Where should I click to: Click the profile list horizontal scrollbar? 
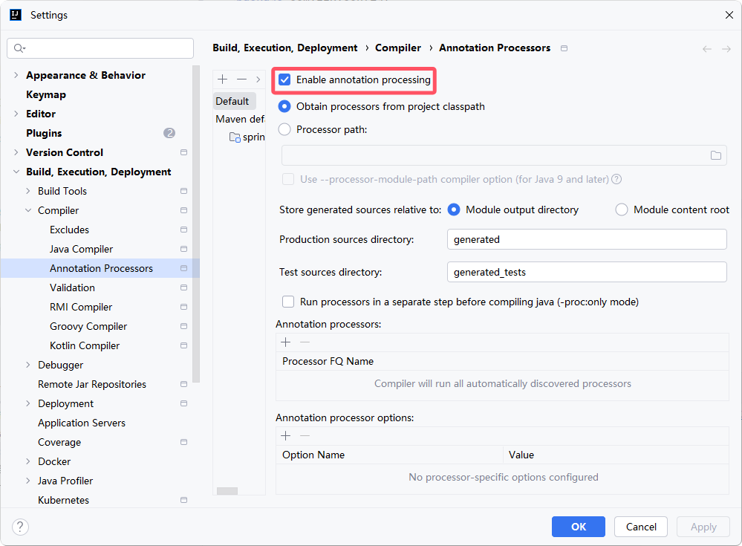227,491
